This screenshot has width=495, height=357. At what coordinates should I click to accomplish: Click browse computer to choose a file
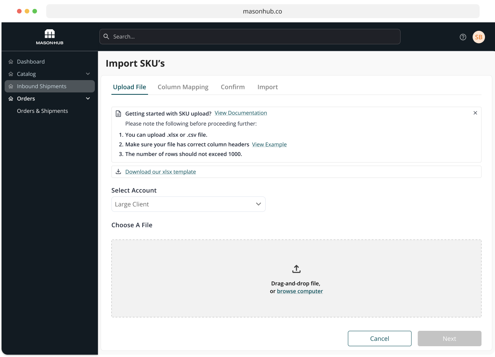click(300, 291)
